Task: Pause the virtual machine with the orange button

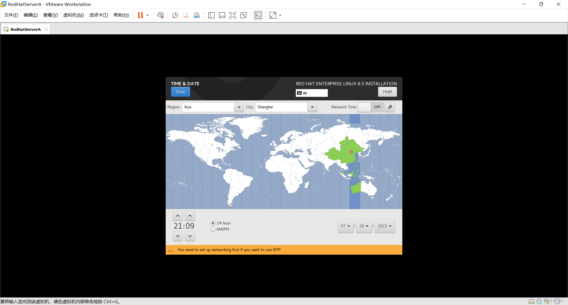Action: pos(140,15)
